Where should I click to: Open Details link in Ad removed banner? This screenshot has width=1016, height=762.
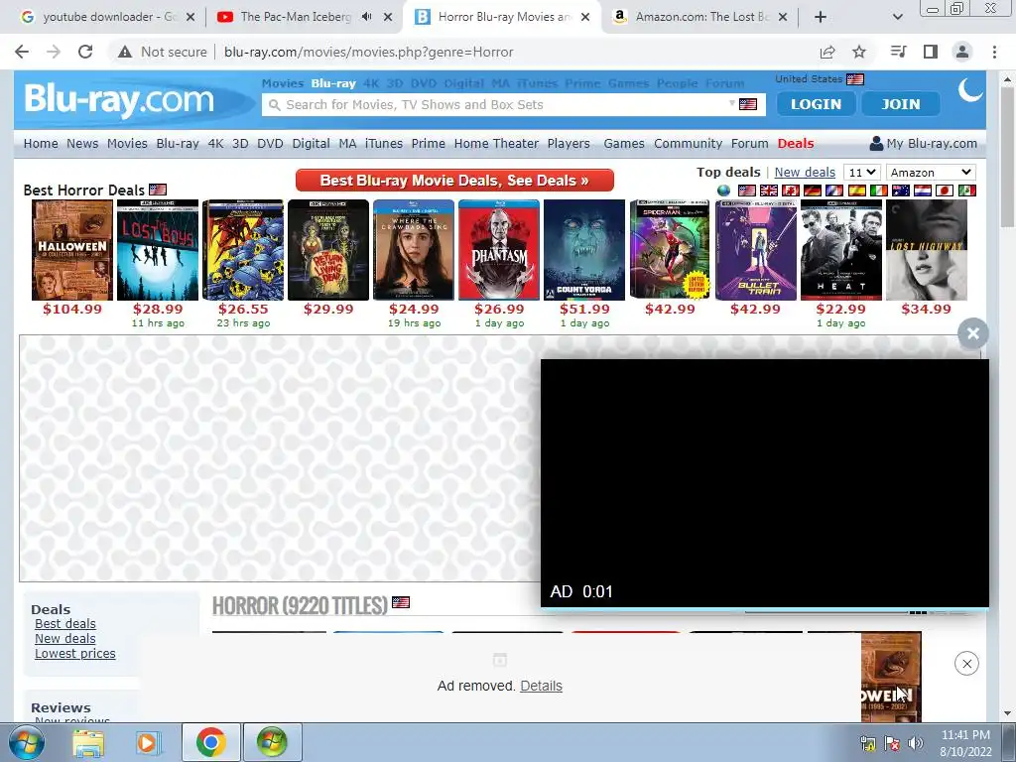tap(541, 686)
